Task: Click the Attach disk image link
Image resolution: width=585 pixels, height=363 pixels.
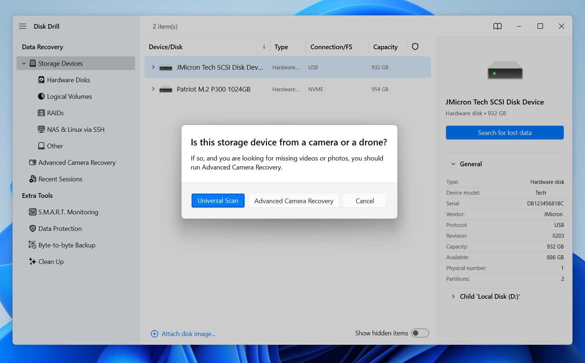Action: tap(188, 334)
